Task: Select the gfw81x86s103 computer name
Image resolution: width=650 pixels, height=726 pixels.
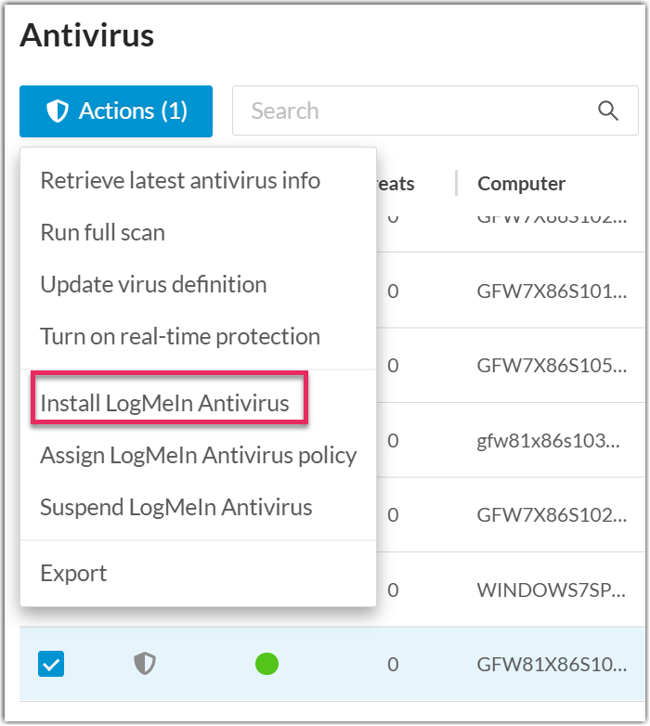Action: [548, 440]
